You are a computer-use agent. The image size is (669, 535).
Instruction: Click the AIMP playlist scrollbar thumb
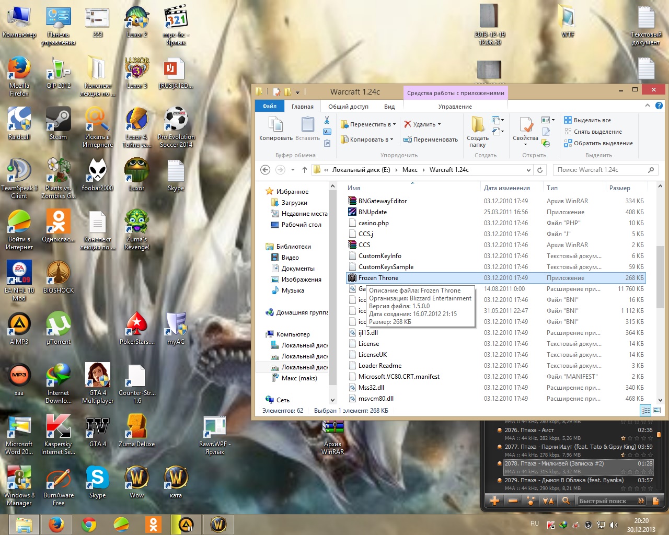click(x=659, y=434)
